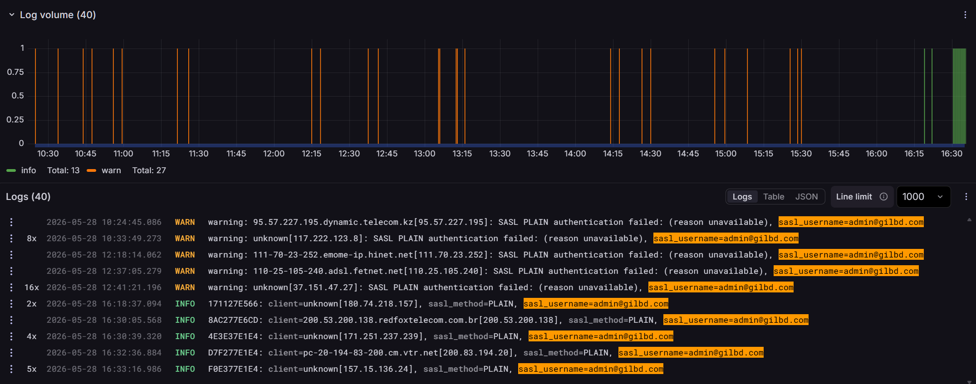Click warn Total: 27 legend value
This screenshot has width=976, height=384.
(x=149, y=170)
